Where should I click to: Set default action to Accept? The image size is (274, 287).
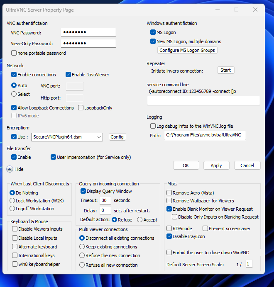click(x=139, y=220)
